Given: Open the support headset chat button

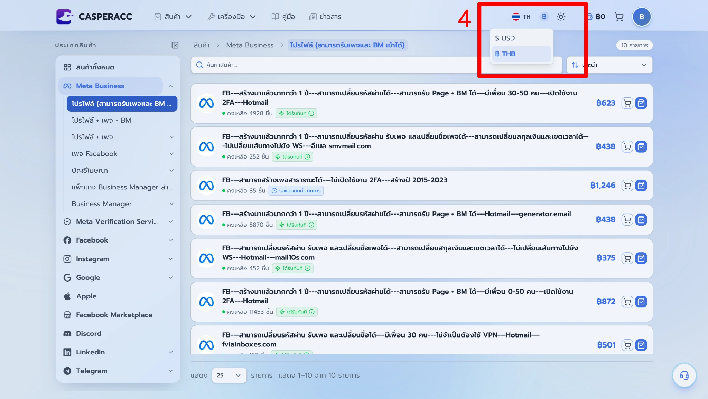Looking at the screenshot, I should (x=684, y=375).
